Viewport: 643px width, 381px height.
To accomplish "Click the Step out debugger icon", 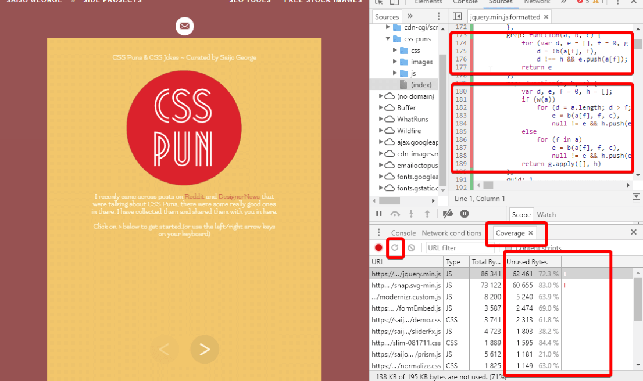I will click(x=427, y=214).
